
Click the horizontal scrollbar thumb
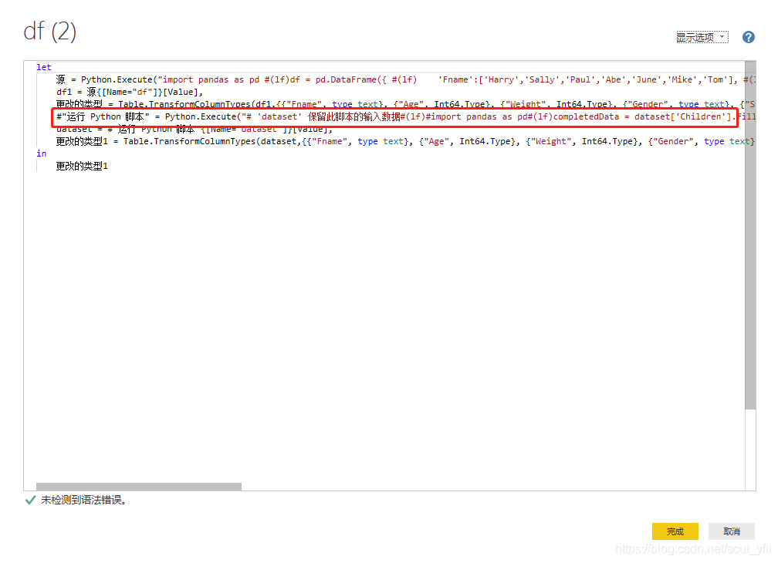click(x=139, y=487)
